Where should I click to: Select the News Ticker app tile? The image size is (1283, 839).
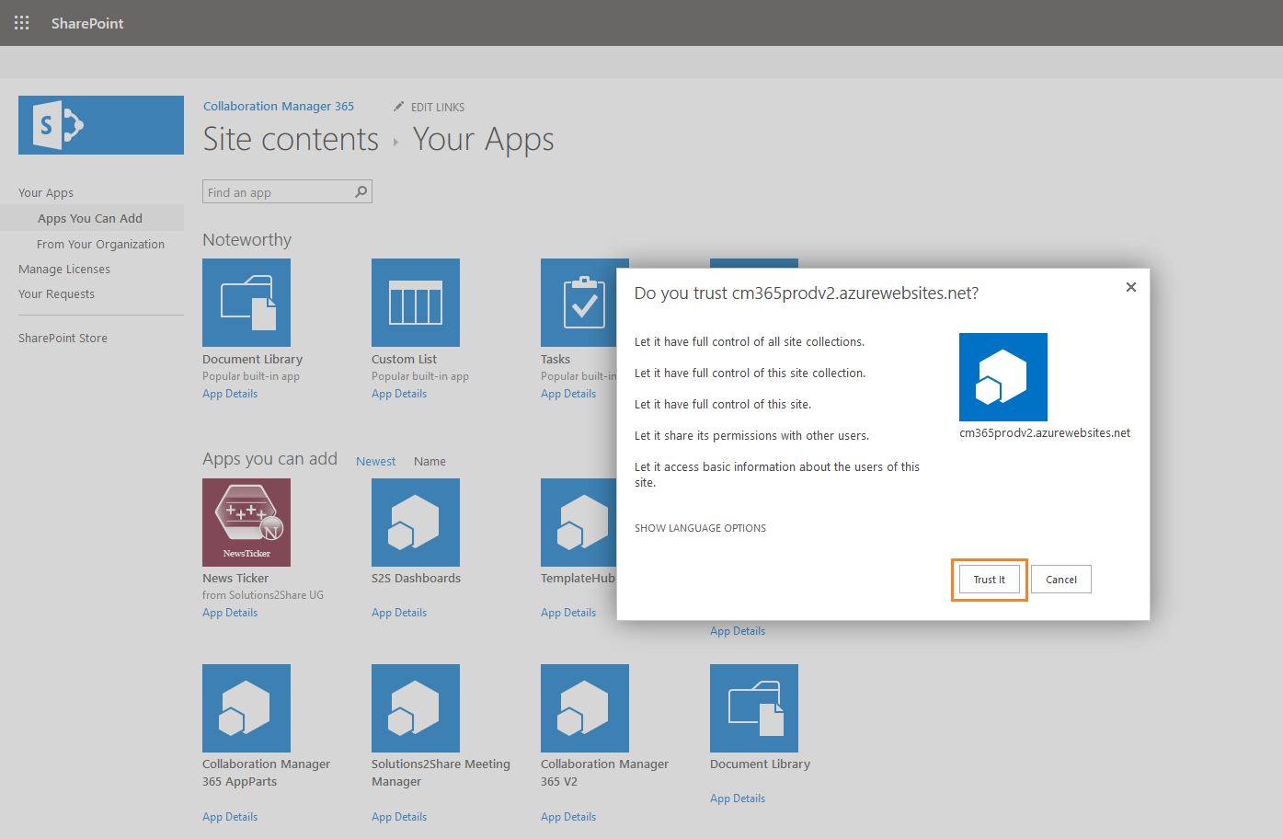pyautogui.click(x=246, y=523)
